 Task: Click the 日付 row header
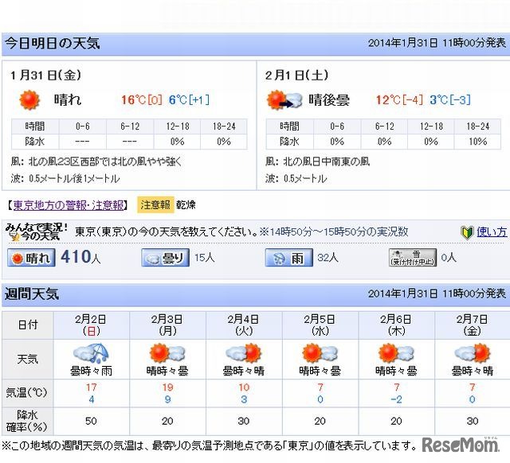coord(28,325)
